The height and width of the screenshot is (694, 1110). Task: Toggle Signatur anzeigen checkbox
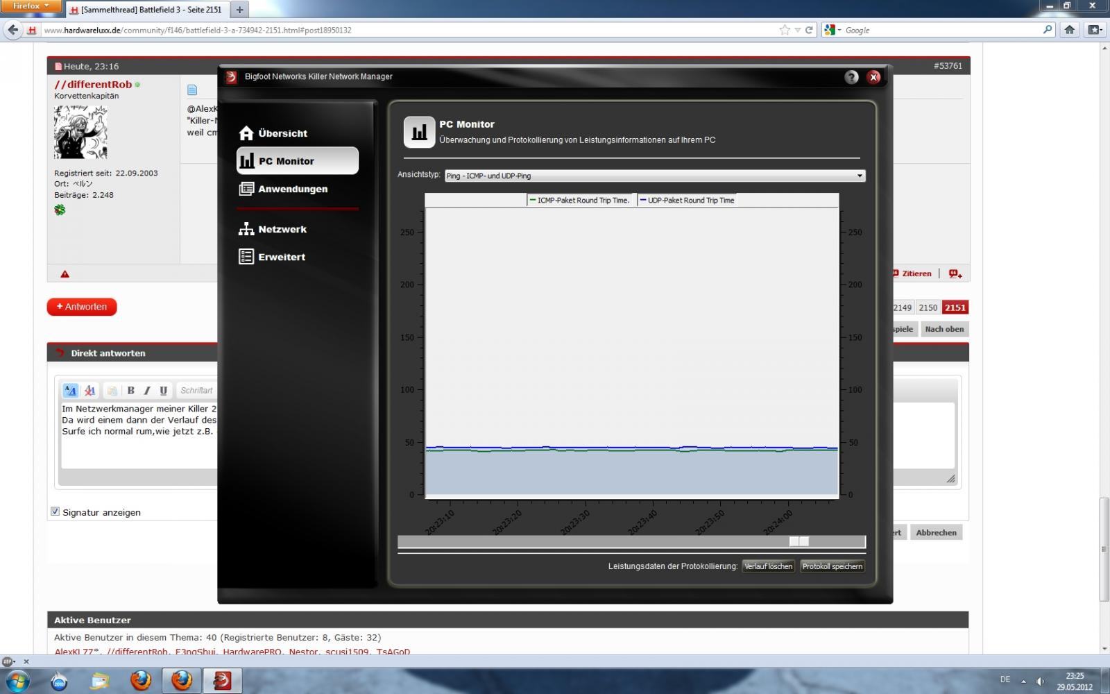55,511
